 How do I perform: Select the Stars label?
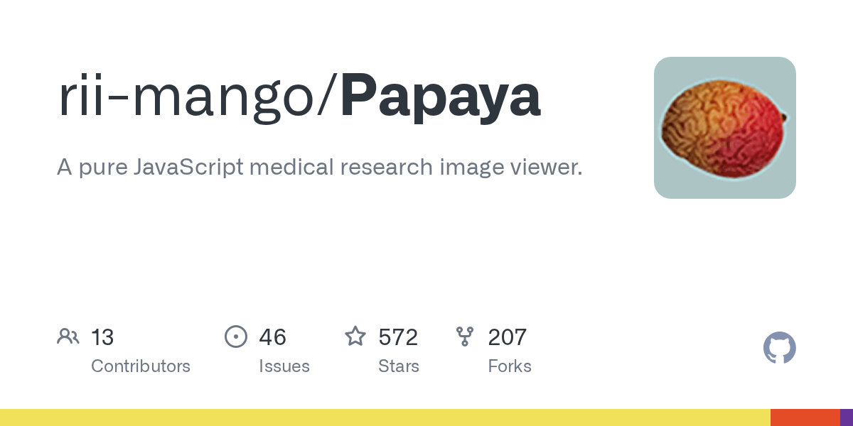398,366
